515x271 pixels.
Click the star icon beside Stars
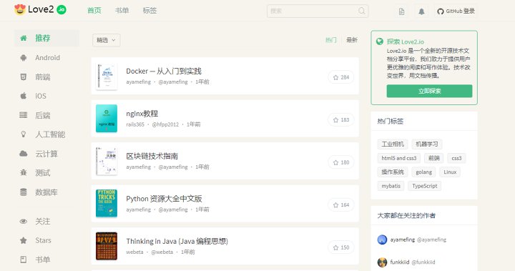[x=24, y=240]
